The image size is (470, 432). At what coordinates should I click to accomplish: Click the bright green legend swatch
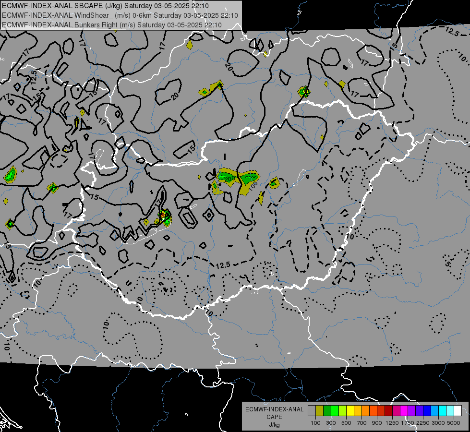coord(335,411)
